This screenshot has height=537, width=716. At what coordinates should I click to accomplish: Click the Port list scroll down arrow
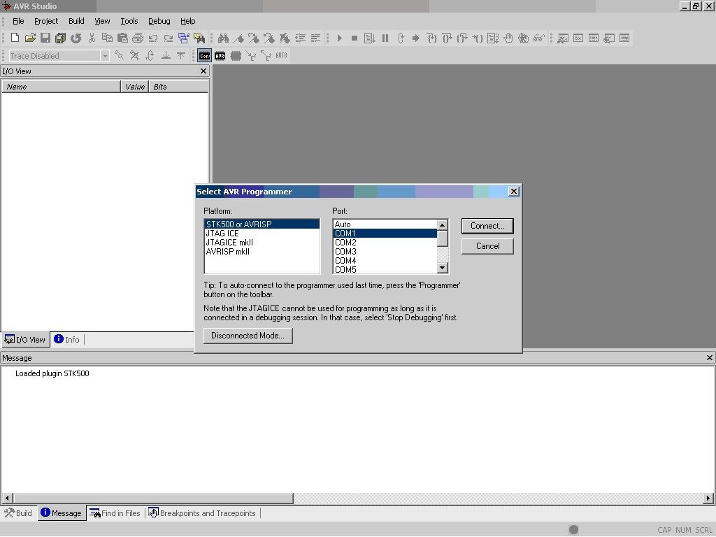point(442,268)
